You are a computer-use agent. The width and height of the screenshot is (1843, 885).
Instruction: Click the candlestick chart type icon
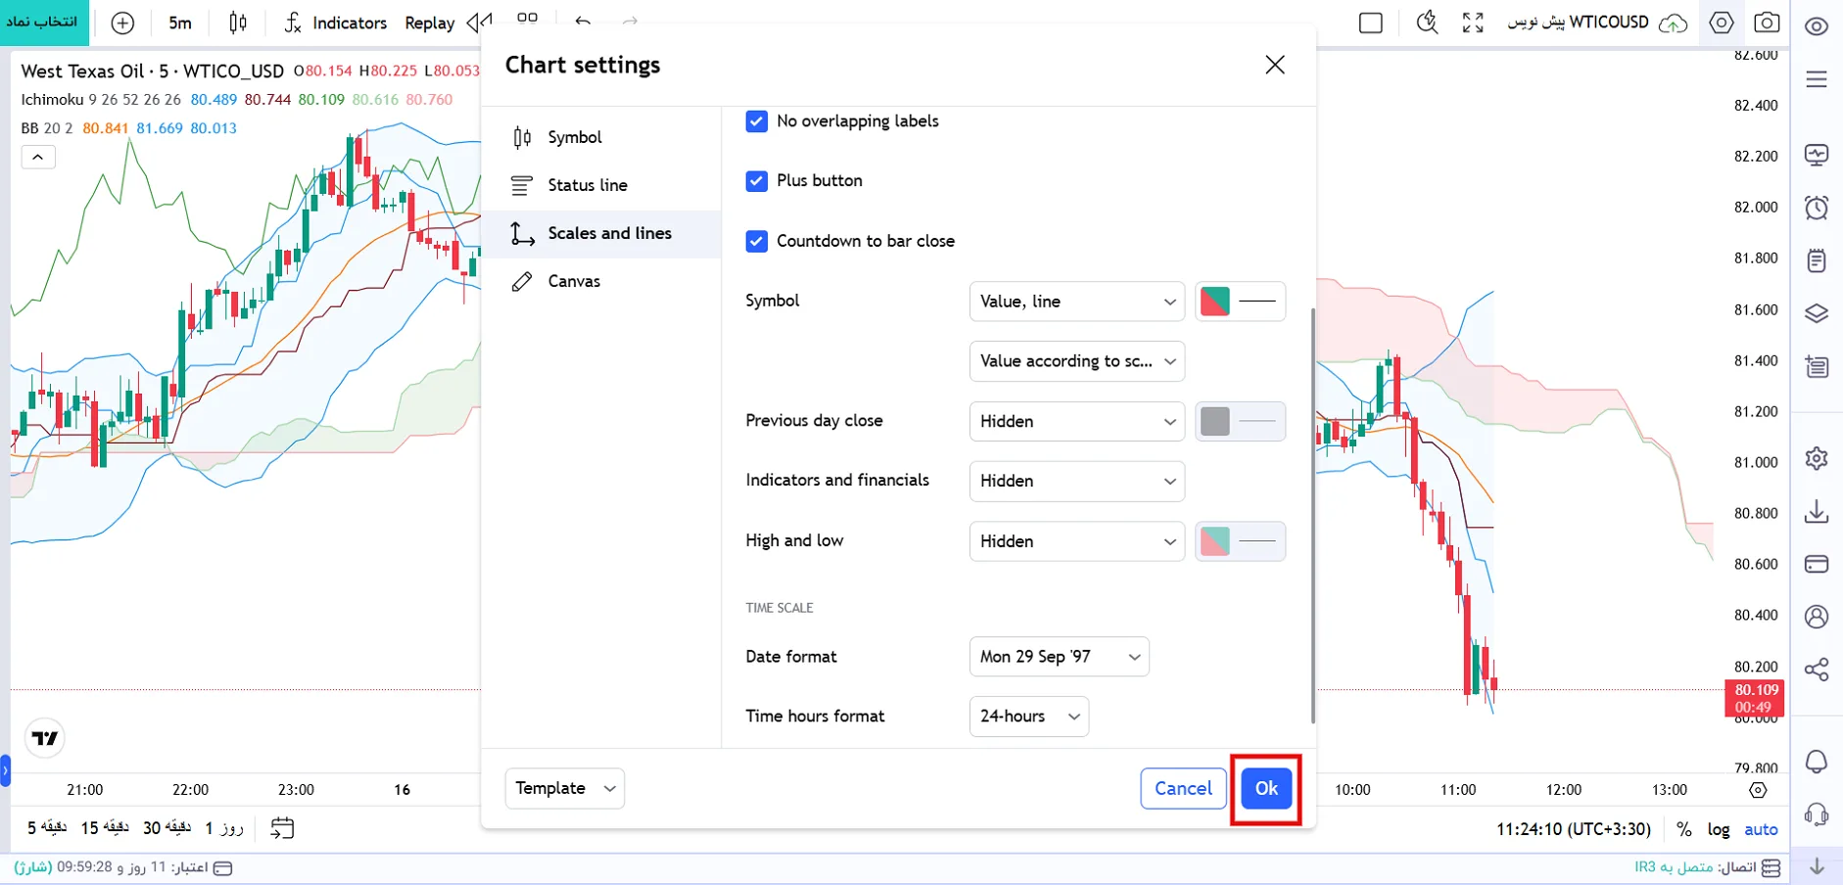click(x=238, y=23)
